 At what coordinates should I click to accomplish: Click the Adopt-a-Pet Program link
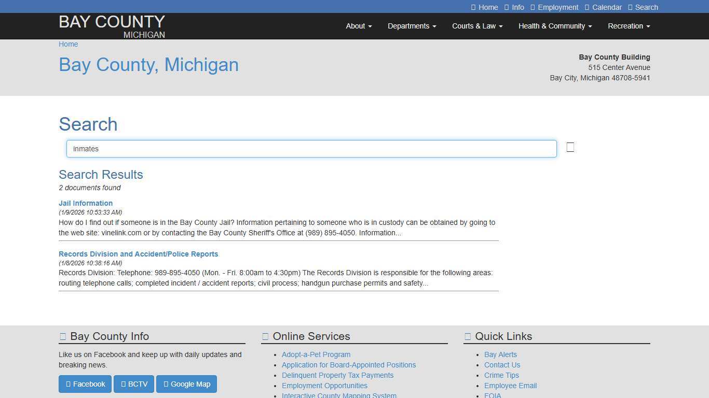pos(316,354)
